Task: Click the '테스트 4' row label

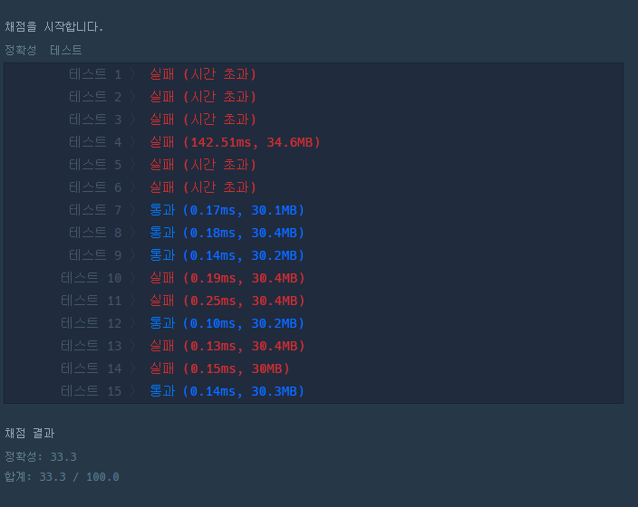Action: 95,142
